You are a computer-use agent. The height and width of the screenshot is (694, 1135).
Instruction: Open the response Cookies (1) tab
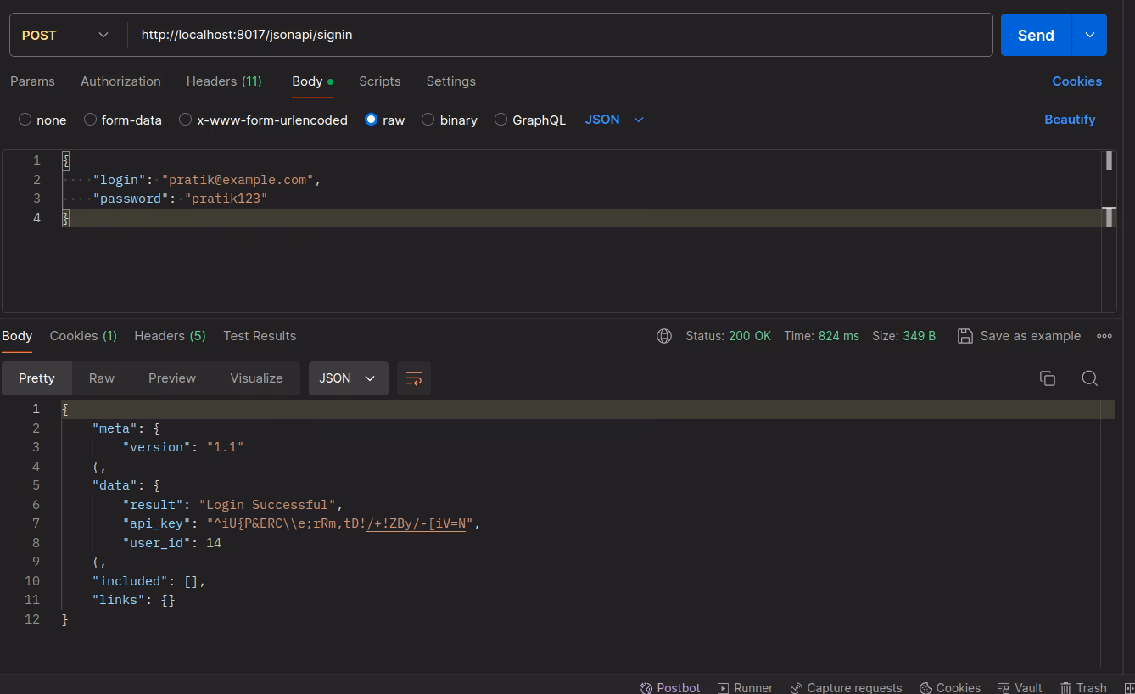pos(83,336)
